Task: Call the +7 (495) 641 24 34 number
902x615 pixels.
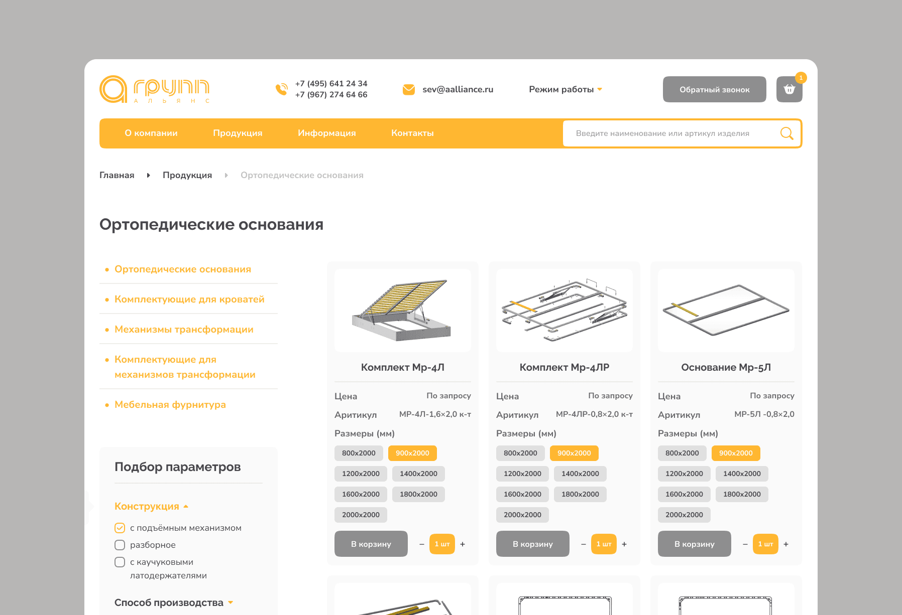Action: (331, 84)
